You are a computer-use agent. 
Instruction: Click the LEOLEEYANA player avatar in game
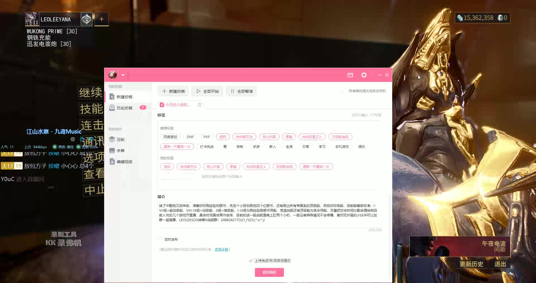(x=32, y=19)
